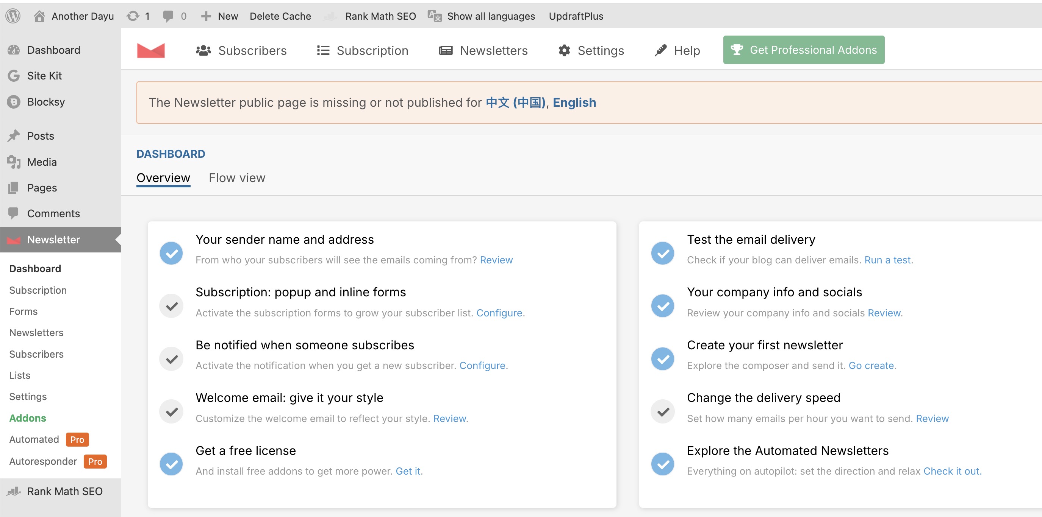Open Addons in Newsletter submenu
Image resolution: width=1042 pixels, height=517 pixels.
point(28,418)
